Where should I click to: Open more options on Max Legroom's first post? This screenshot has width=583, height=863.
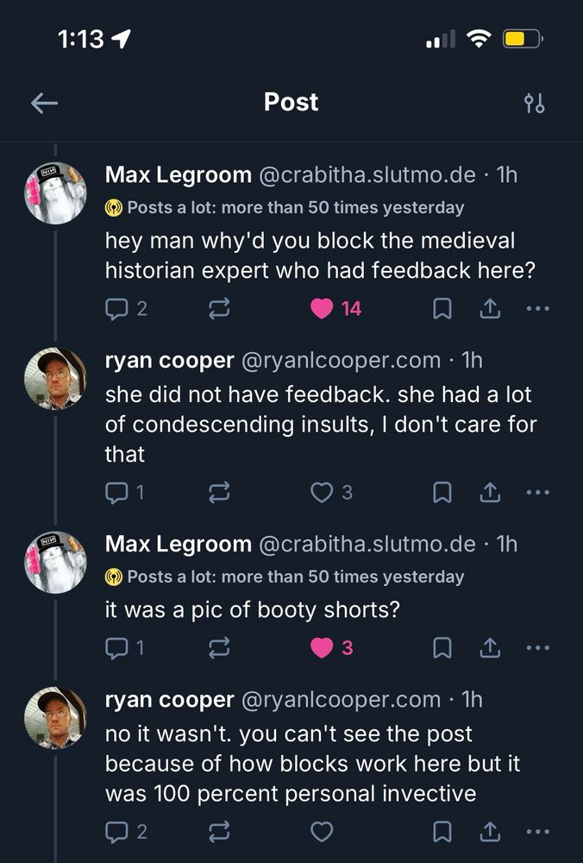coord(538,308)
